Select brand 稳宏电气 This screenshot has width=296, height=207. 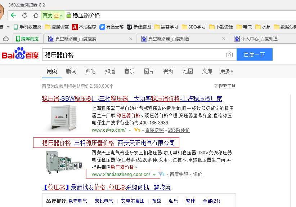click(78, 201)
